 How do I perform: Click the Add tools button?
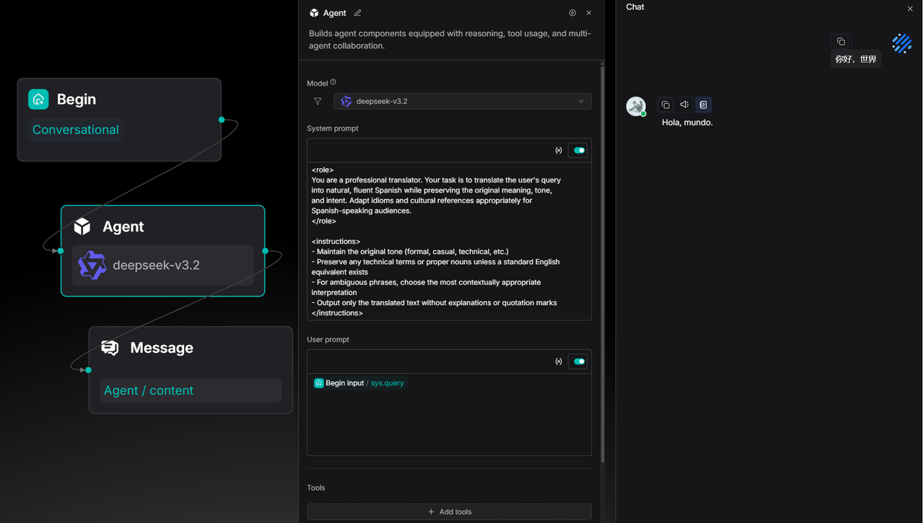449,511
